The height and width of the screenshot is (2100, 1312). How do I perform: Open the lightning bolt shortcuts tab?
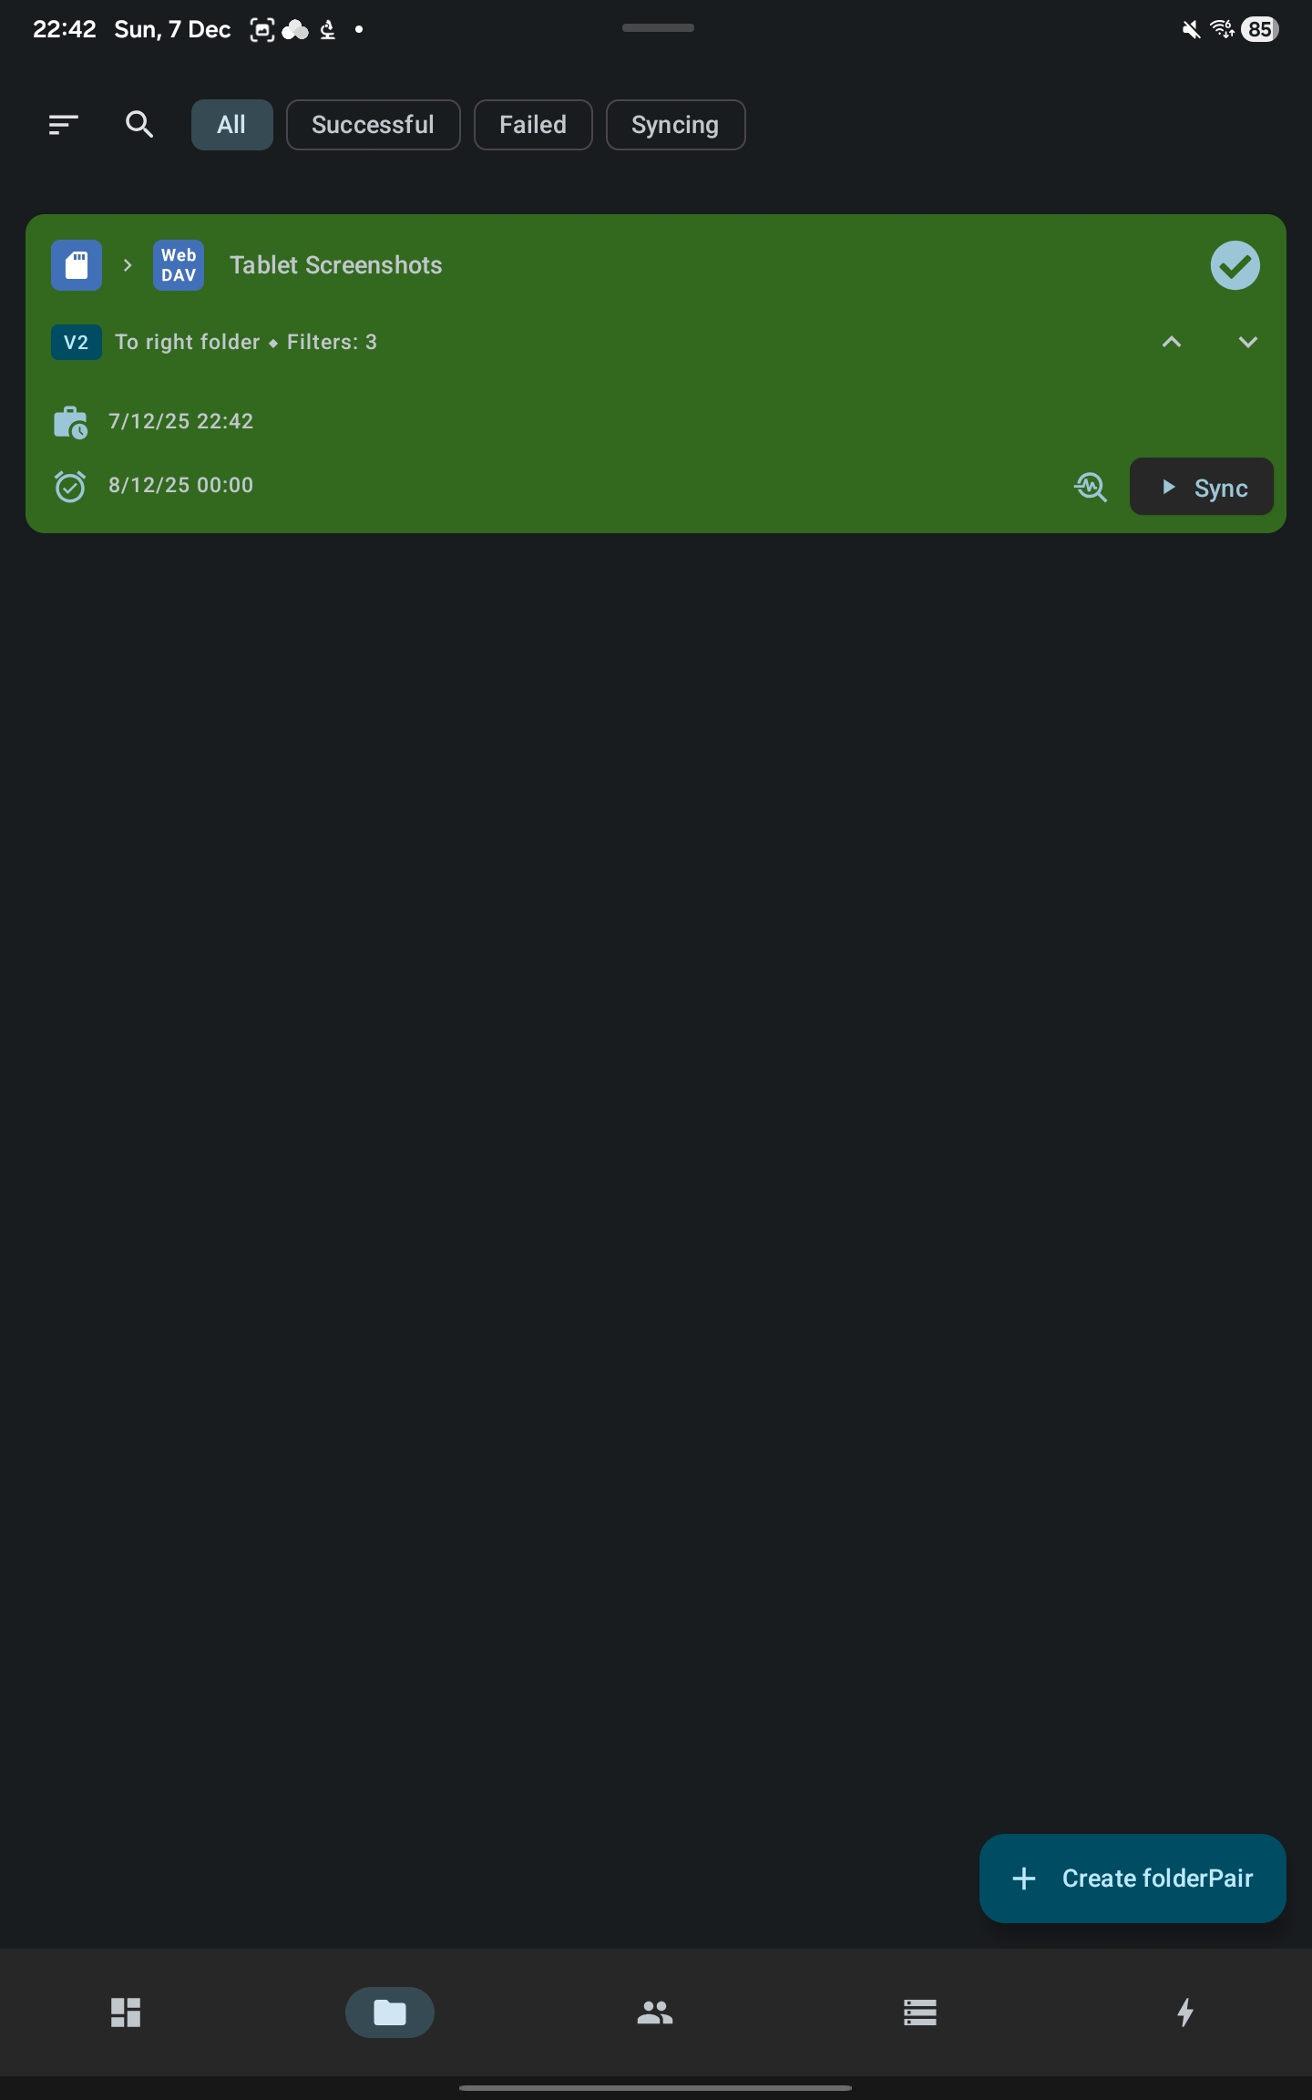[x=1185, y=2012]
